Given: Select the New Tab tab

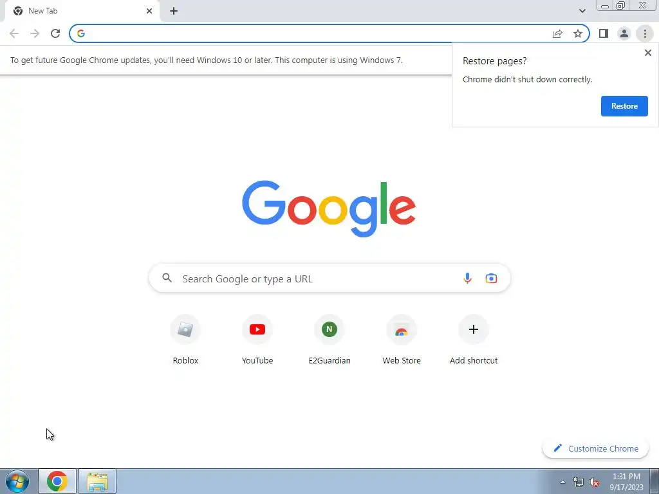Looking at the screenshot, I should click(82, 11).
